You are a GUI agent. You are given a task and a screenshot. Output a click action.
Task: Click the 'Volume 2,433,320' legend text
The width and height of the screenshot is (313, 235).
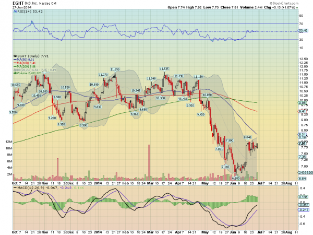[29, 73]
